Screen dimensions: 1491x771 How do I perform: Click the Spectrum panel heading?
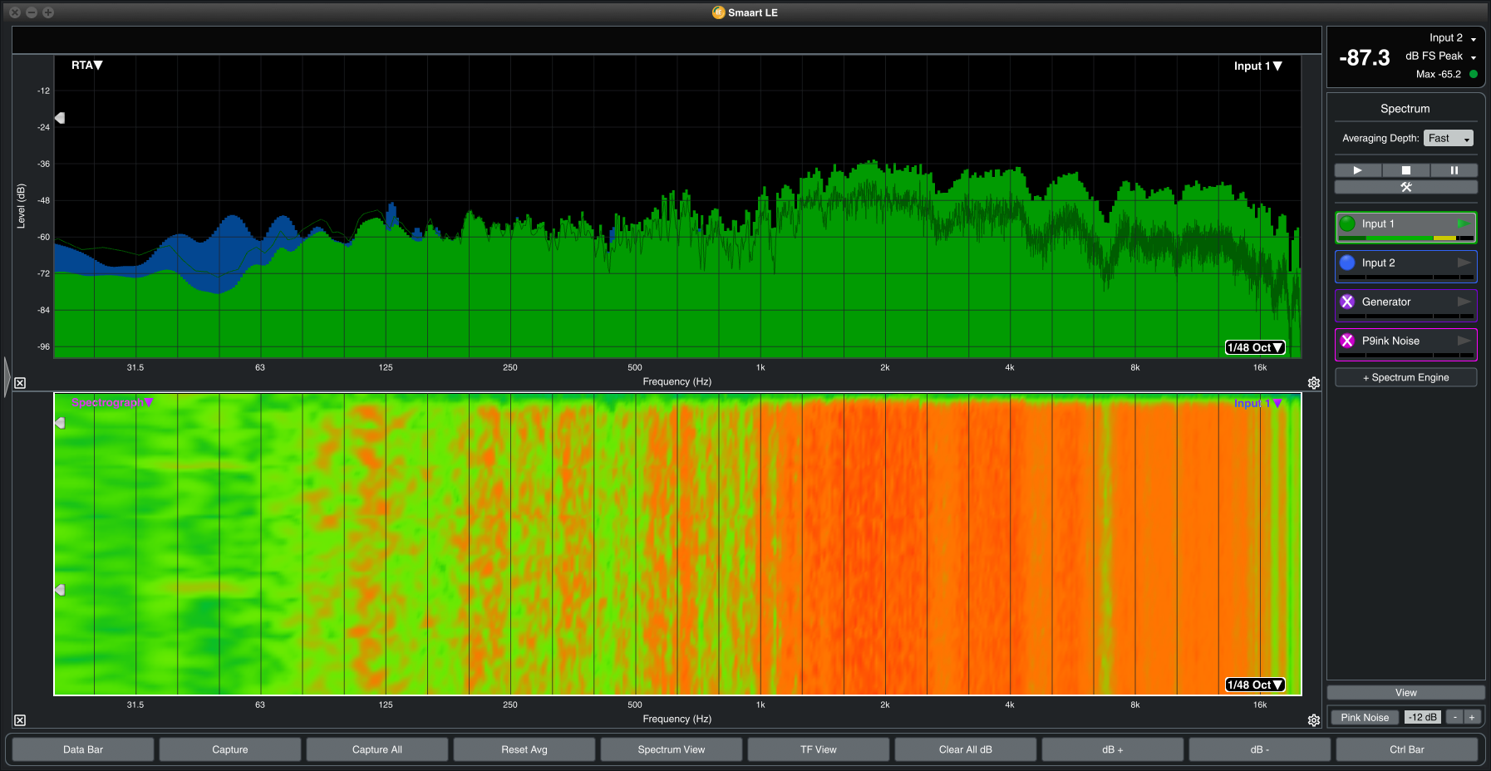1405,109
